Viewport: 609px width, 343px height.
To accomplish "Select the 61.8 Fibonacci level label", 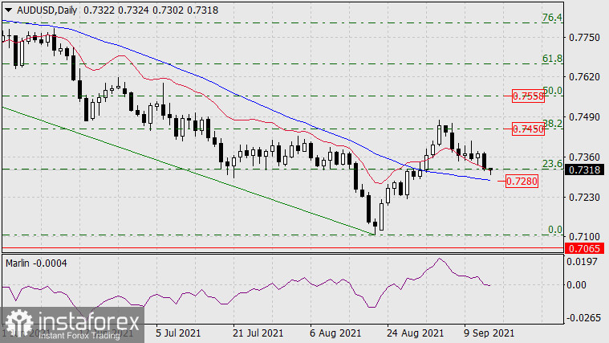I will point(552,59).
